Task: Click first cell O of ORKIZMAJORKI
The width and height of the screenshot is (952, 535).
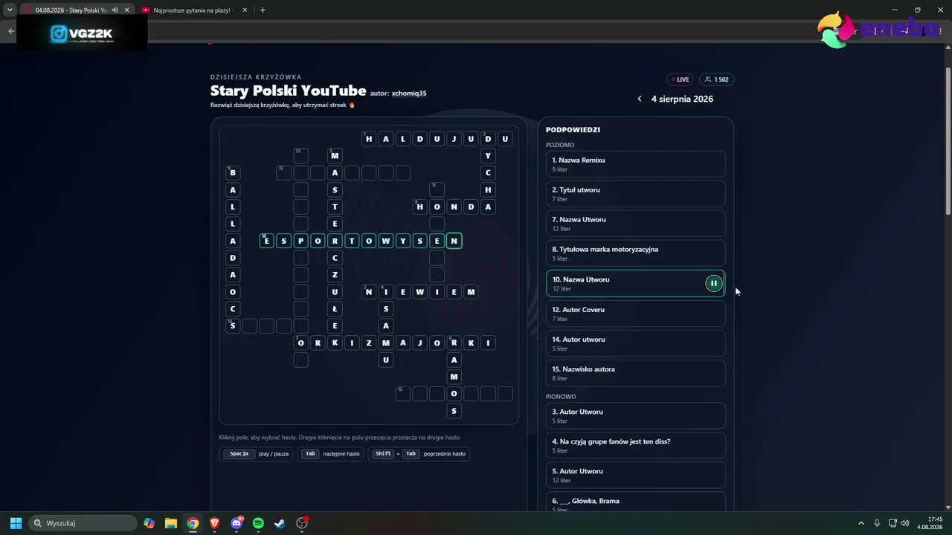Action: click(x=300, y=343)
